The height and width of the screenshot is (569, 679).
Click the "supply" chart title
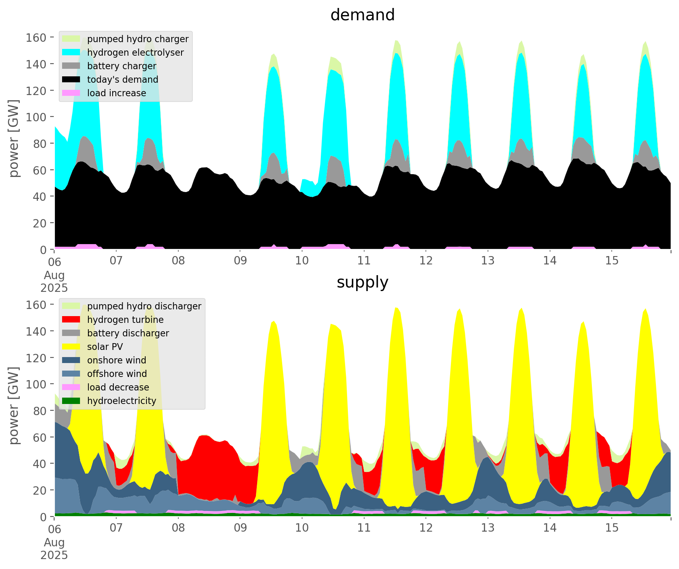(x=362, y=282)
